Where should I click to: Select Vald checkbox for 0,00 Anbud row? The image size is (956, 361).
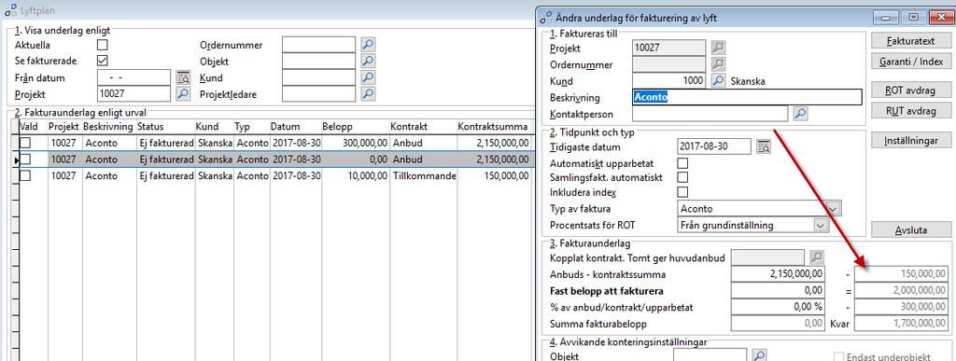coord(25,159)
